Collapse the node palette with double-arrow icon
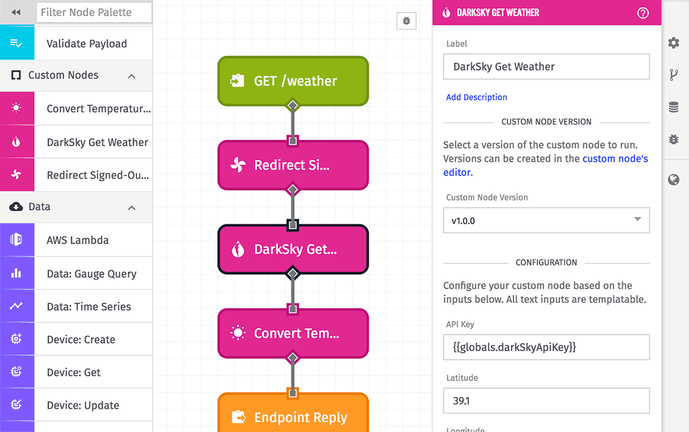Image resolution: width=689 pixels, height=432 pixels. tap(16, 12)
